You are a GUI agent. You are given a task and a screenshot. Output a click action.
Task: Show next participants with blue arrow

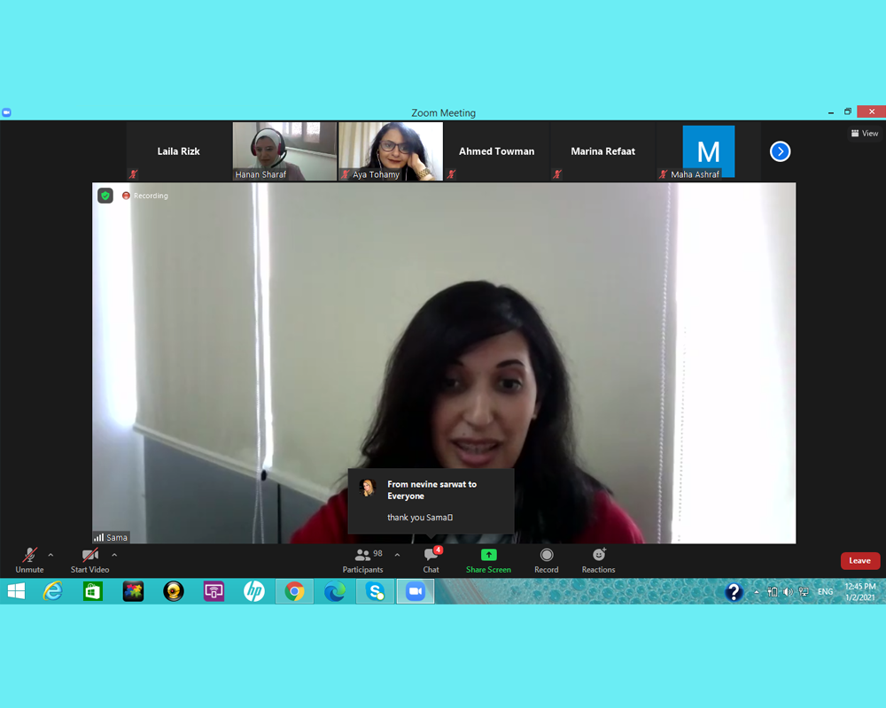780,151
